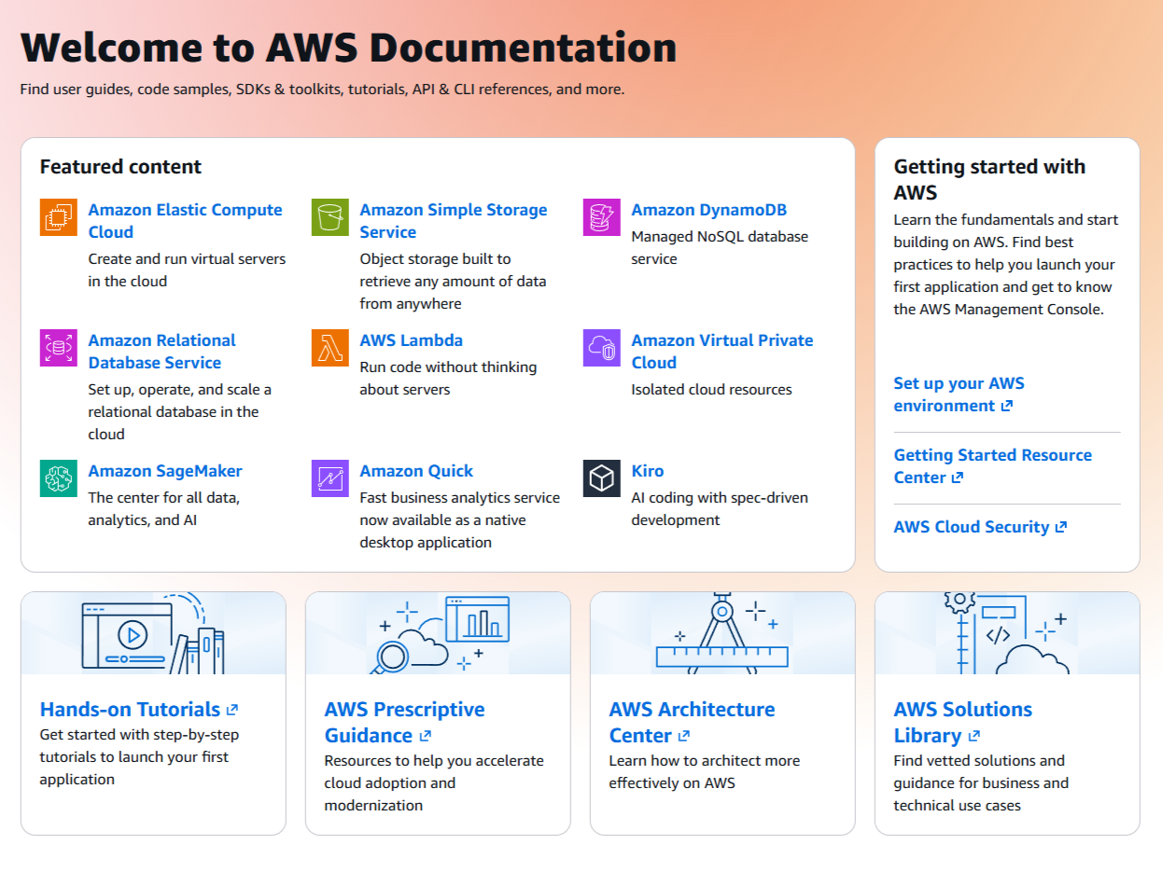This screenshot has width=1163, height=872.
Task: Open the Amazon SageMaker link
Action: (x=165, y=471)
